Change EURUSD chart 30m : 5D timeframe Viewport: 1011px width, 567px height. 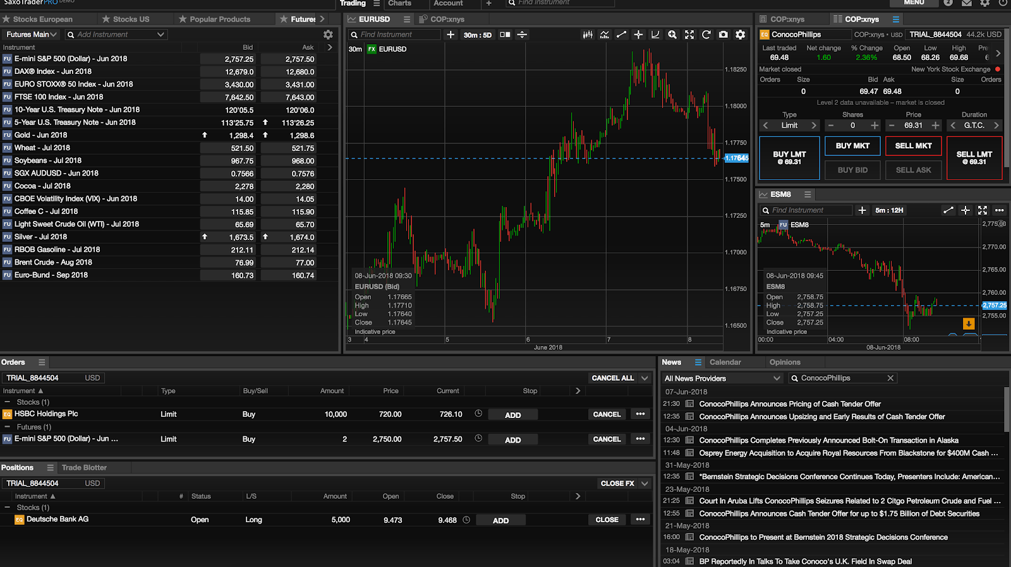pos(477,35)
